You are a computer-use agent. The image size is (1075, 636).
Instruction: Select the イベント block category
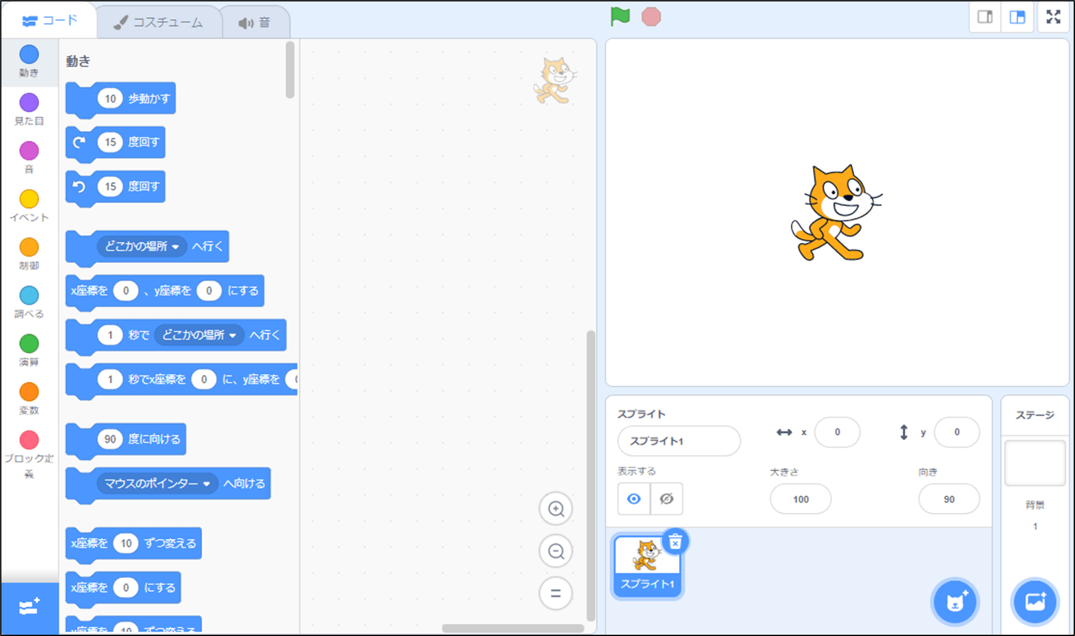coord(29,206)
